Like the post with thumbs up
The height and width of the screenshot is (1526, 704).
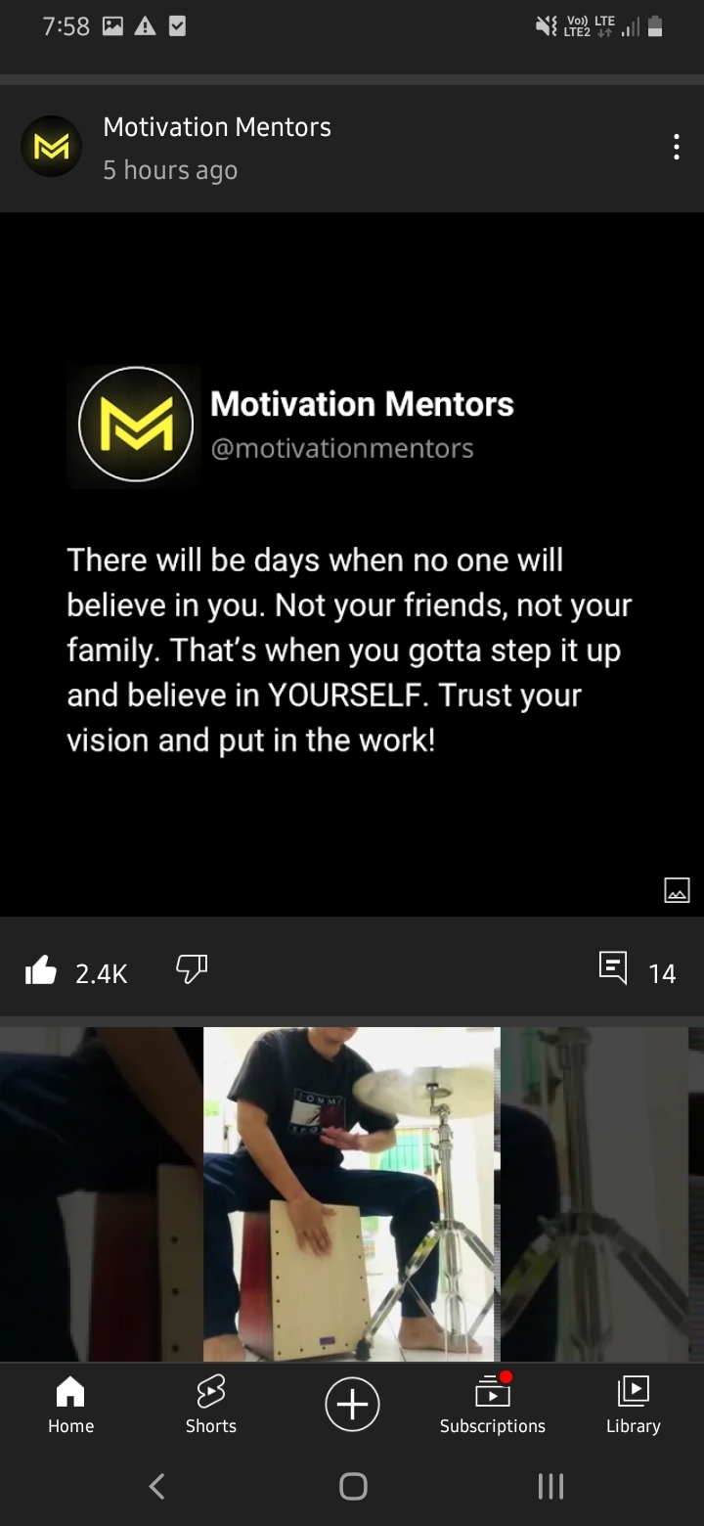point(41,970)
